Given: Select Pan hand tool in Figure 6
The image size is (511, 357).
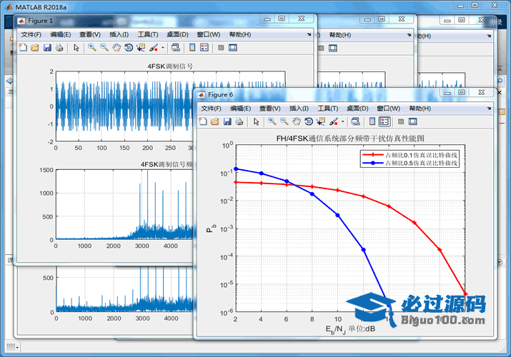Looking at the screenshot, I should [x=296, y=121].
